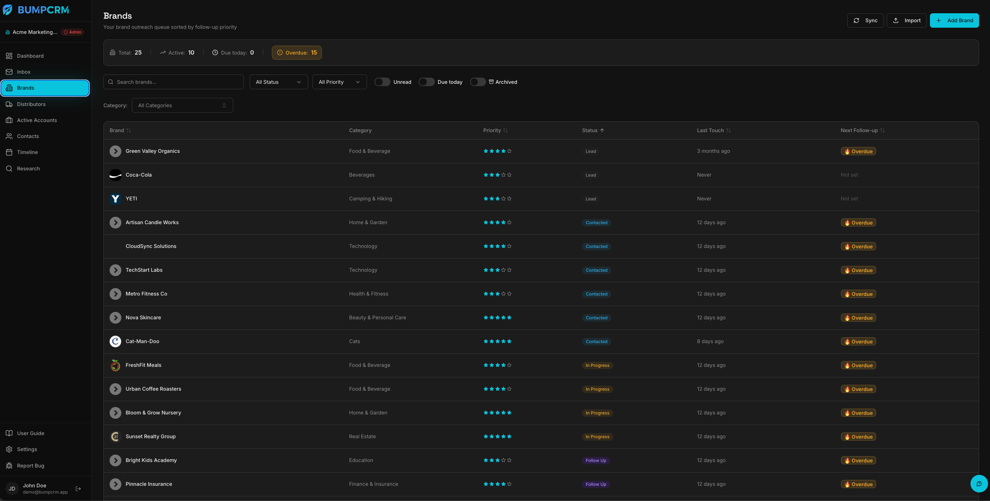The height and width of the screenshot is (501, 990).
Task: Click the Overdue: 15 filter badge
Action: 296,53
